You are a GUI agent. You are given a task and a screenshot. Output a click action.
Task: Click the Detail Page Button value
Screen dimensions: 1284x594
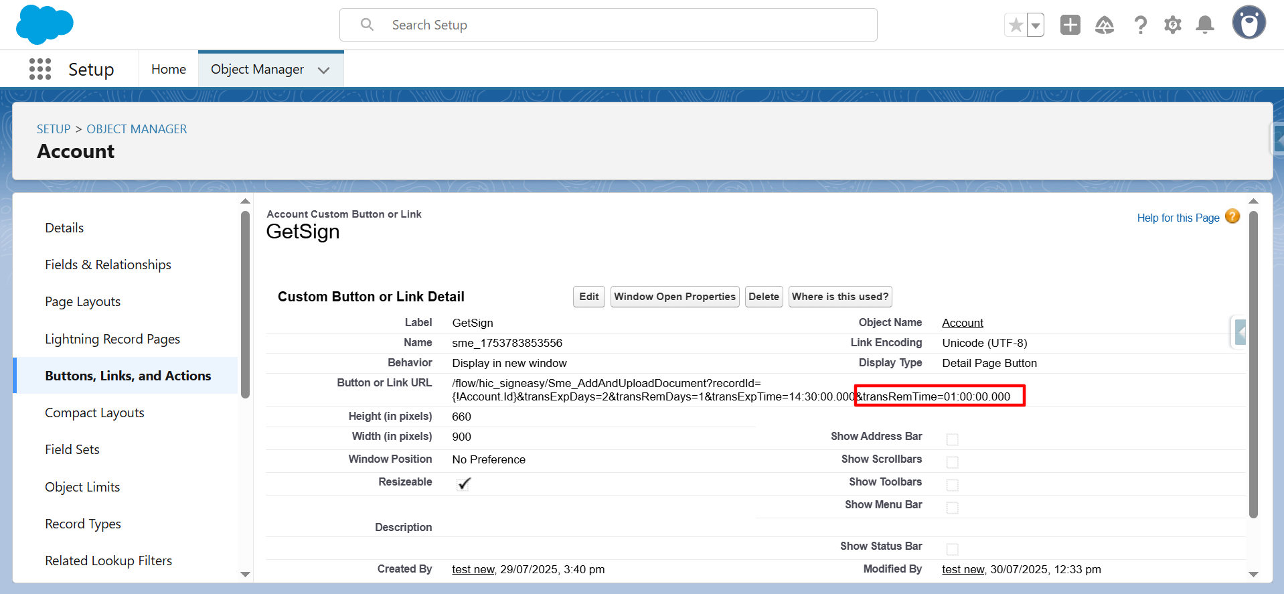click(989, 363)
